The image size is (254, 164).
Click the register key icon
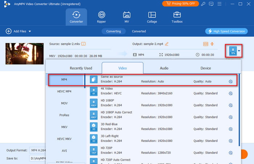[203, 4]
